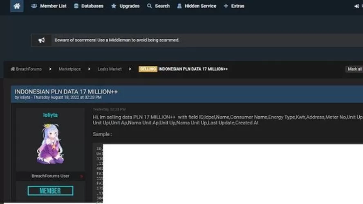Click the yellow SELLING tag
The height and width of the screenshot is (204, 363).
coord(148,69)
